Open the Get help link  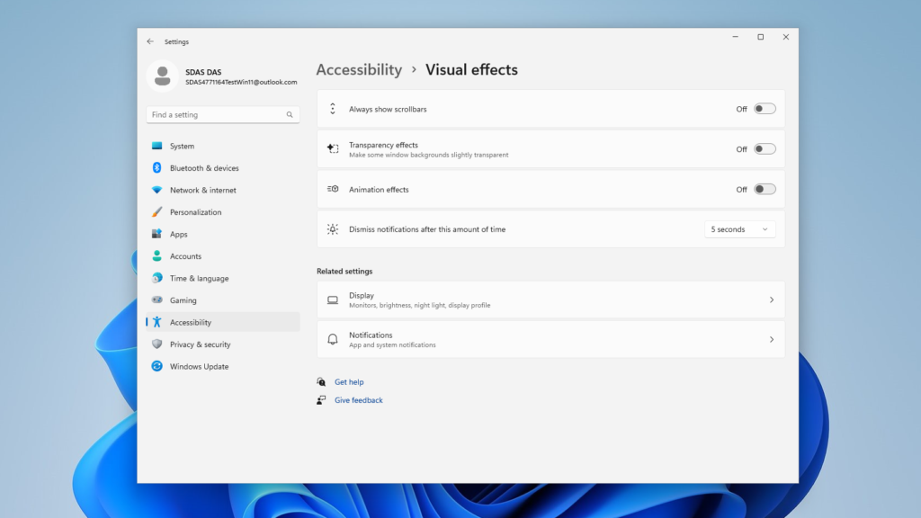tap(349, 381)
